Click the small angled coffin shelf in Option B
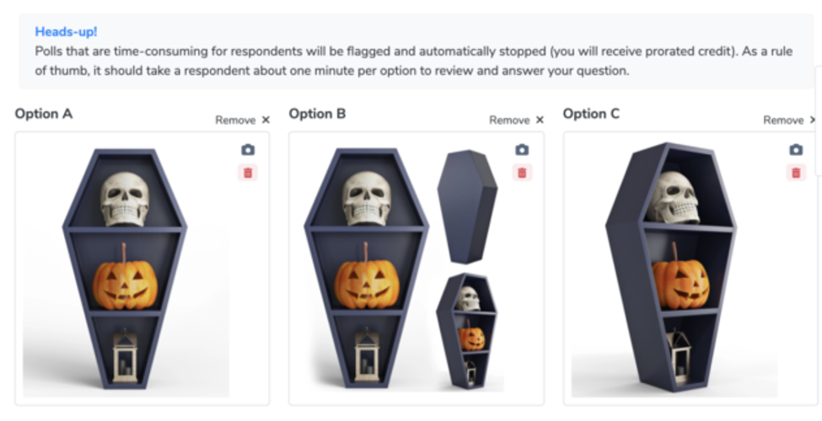 point(466,331)
